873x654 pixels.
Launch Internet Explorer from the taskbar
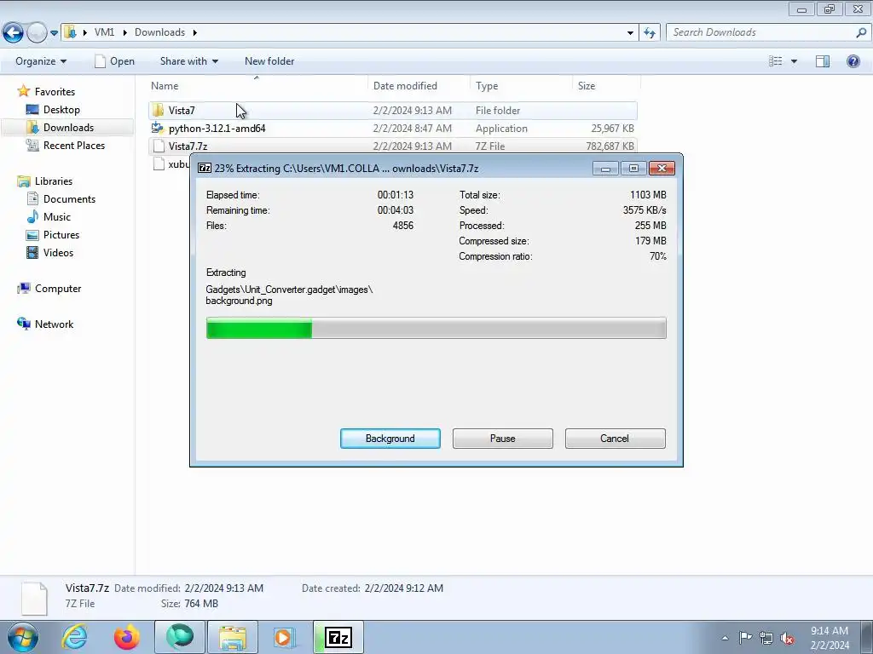(x=75, y=637)
